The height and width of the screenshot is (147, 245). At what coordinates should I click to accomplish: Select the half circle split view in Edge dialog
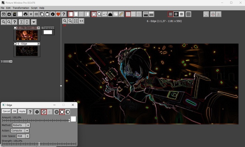point(68,112)
